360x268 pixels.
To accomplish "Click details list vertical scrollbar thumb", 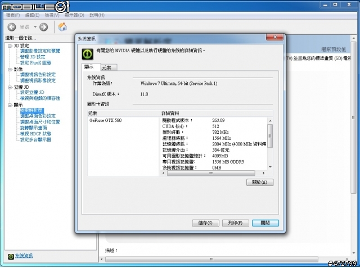I will tap(270, 136).
